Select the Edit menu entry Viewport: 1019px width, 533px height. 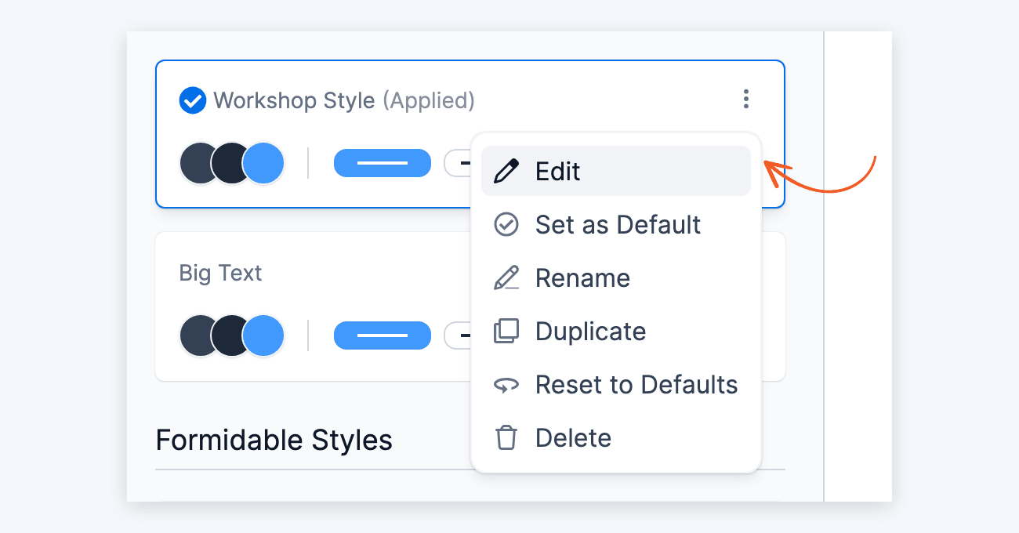616,171
